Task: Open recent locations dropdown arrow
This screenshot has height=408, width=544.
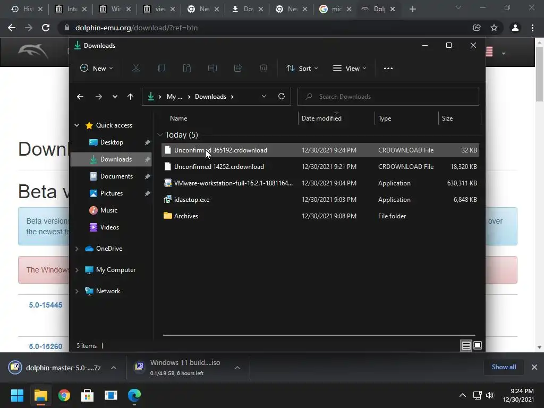Action: (115, 97)
